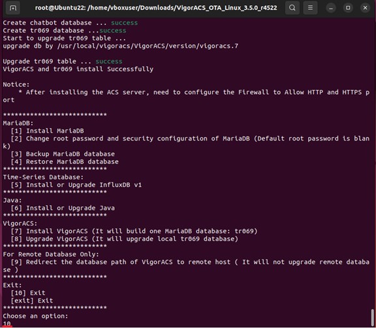The width and height of the screenshot is (376, 328).
Task: Click option [7] Install VigorACS line
Action: point(134,231)
